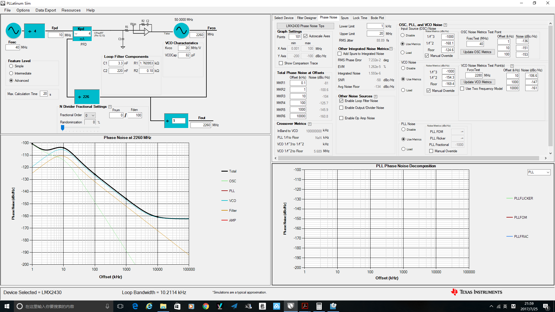This screenshot has height=312, width=555.
Task: Enable Show Comparison Trace checkbox
Action: pos(281,63)
